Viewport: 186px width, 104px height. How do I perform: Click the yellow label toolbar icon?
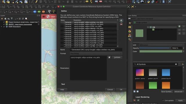point(87,1)
